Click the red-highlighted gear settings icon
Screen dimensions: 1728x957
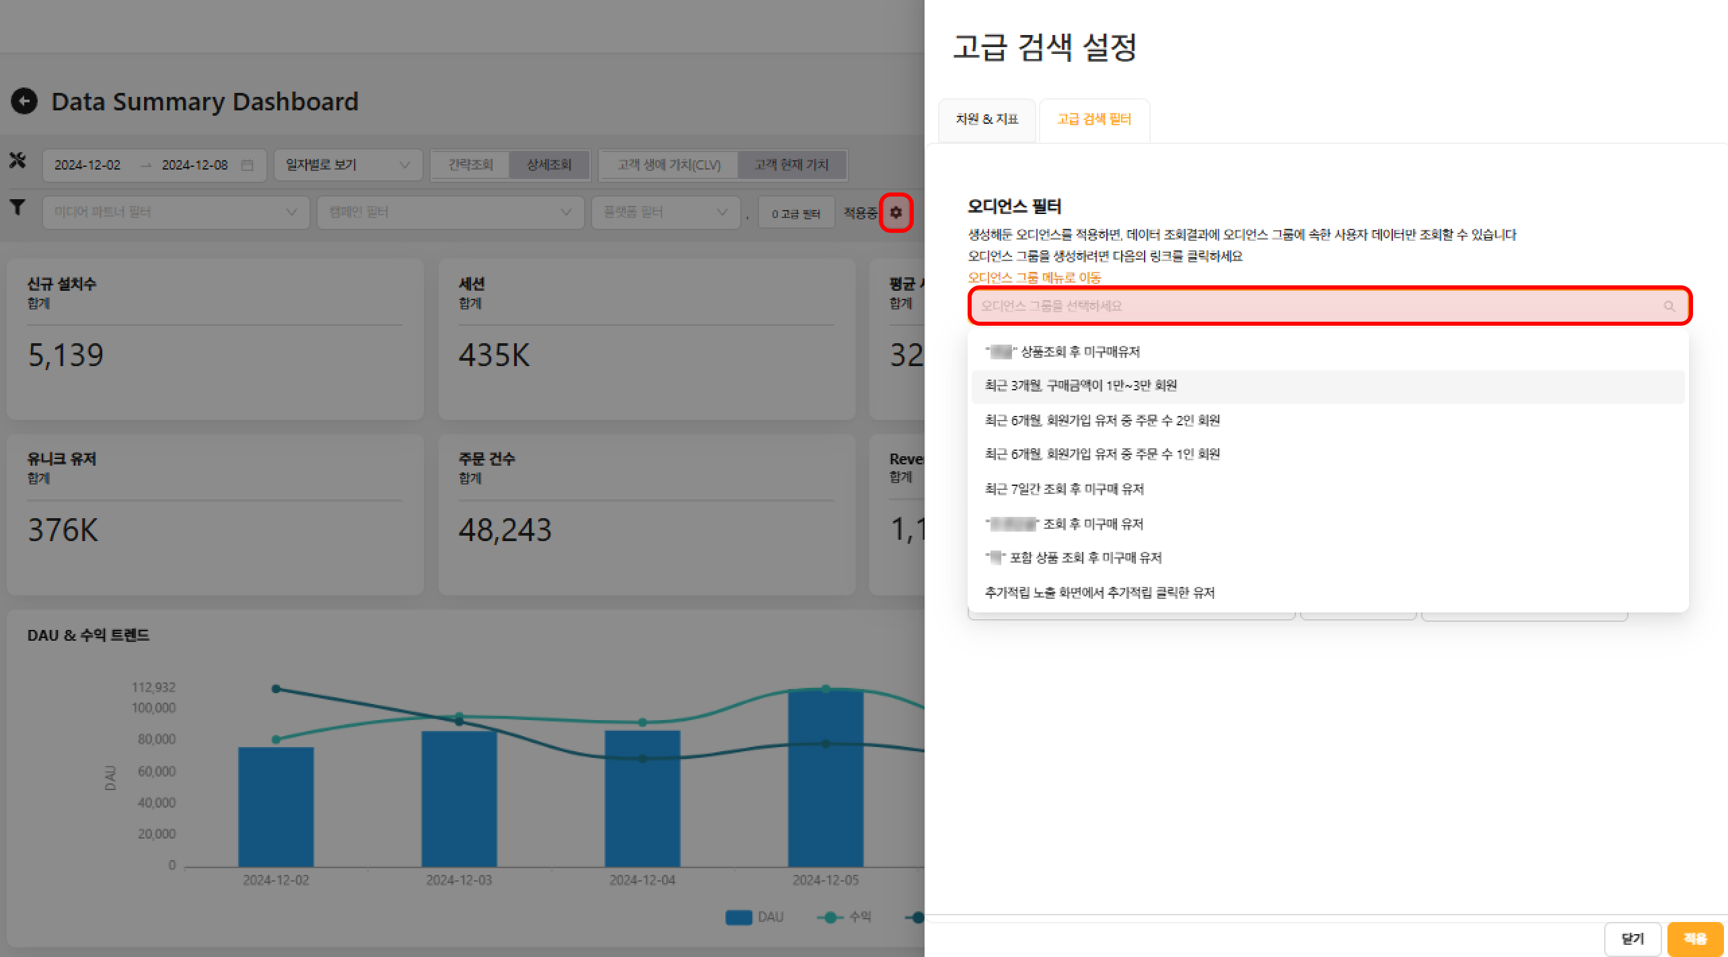tap(896, 213)
